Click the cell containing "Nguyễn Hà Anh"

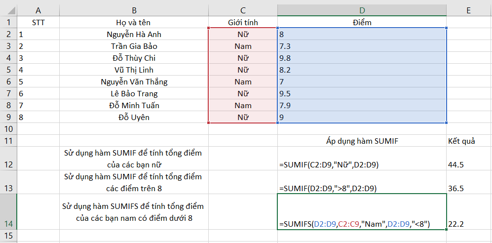coord(134,35)
